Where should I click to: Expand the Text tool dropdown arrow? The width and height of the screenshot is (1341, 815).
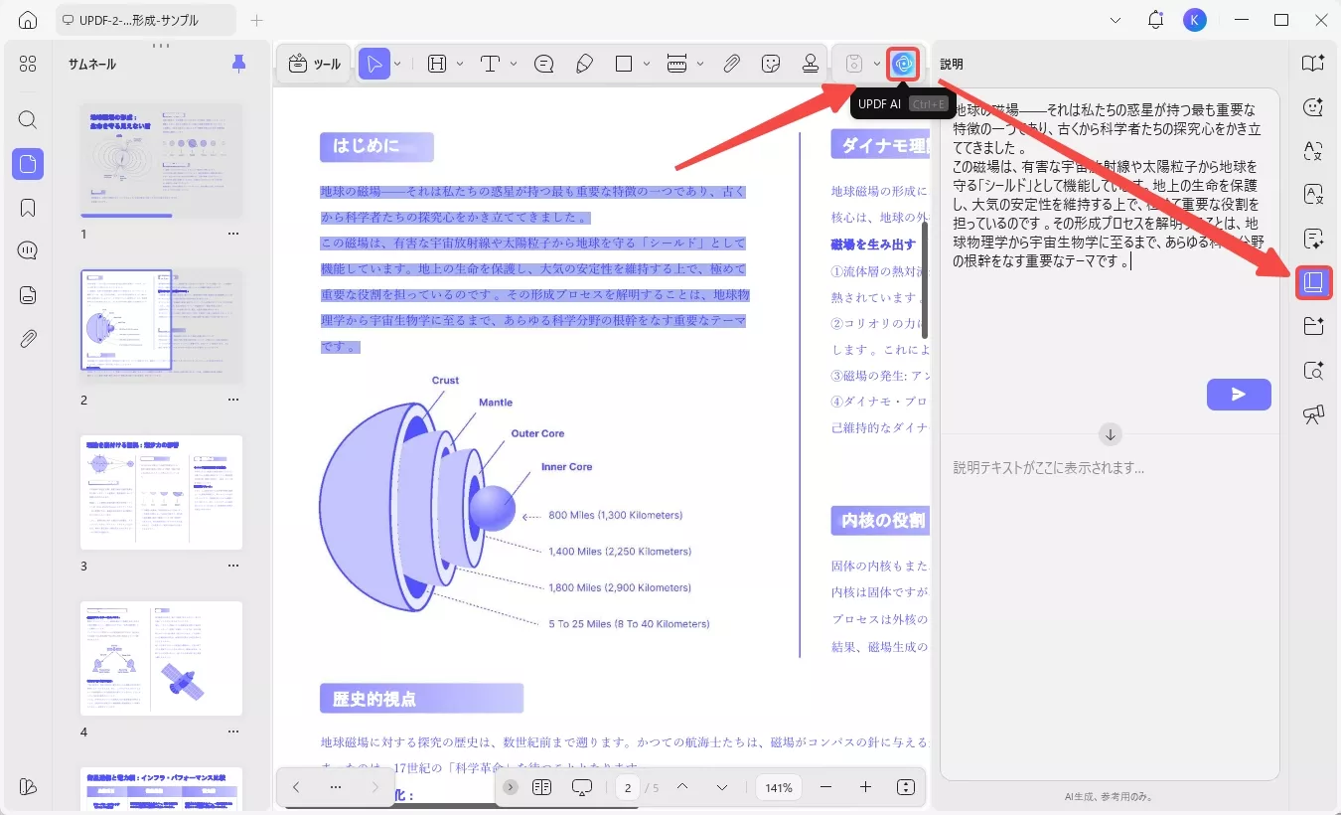tap(513, 63)
